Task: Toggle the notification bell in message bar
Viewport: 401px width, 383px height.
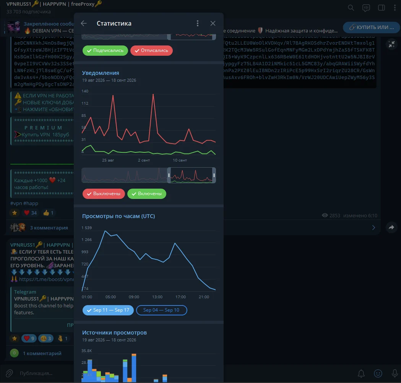Action: pyautogui.click(x=361, y=373)
